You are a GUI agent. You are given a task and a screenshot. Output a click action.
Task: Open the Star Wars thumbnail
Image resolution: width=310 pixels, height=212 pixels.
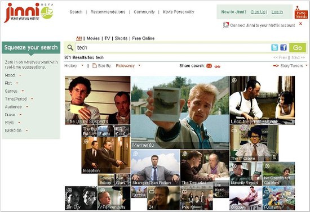coord(122,179)
